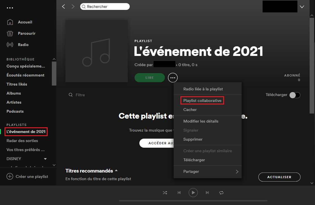Enable shuffle playback
This screenshot has height=205, width=315.
click(165, 192)
